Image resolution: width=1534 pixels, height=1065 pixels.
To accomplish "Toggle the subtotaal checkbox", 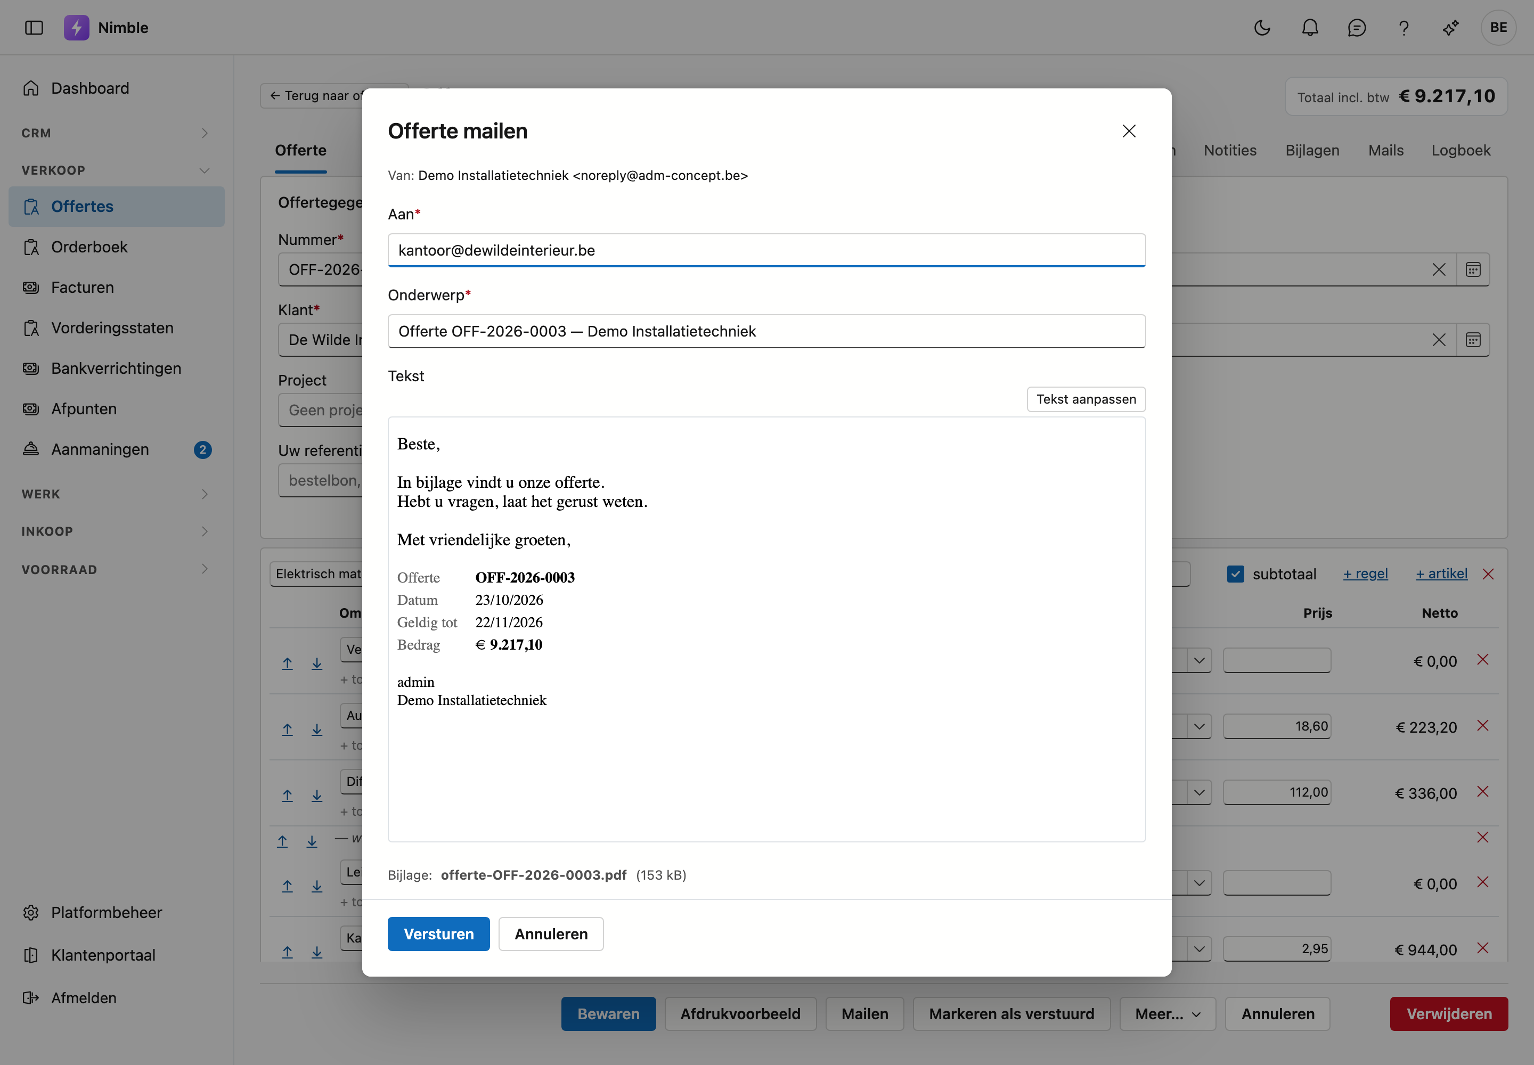I will click(x=1235, y=574).
